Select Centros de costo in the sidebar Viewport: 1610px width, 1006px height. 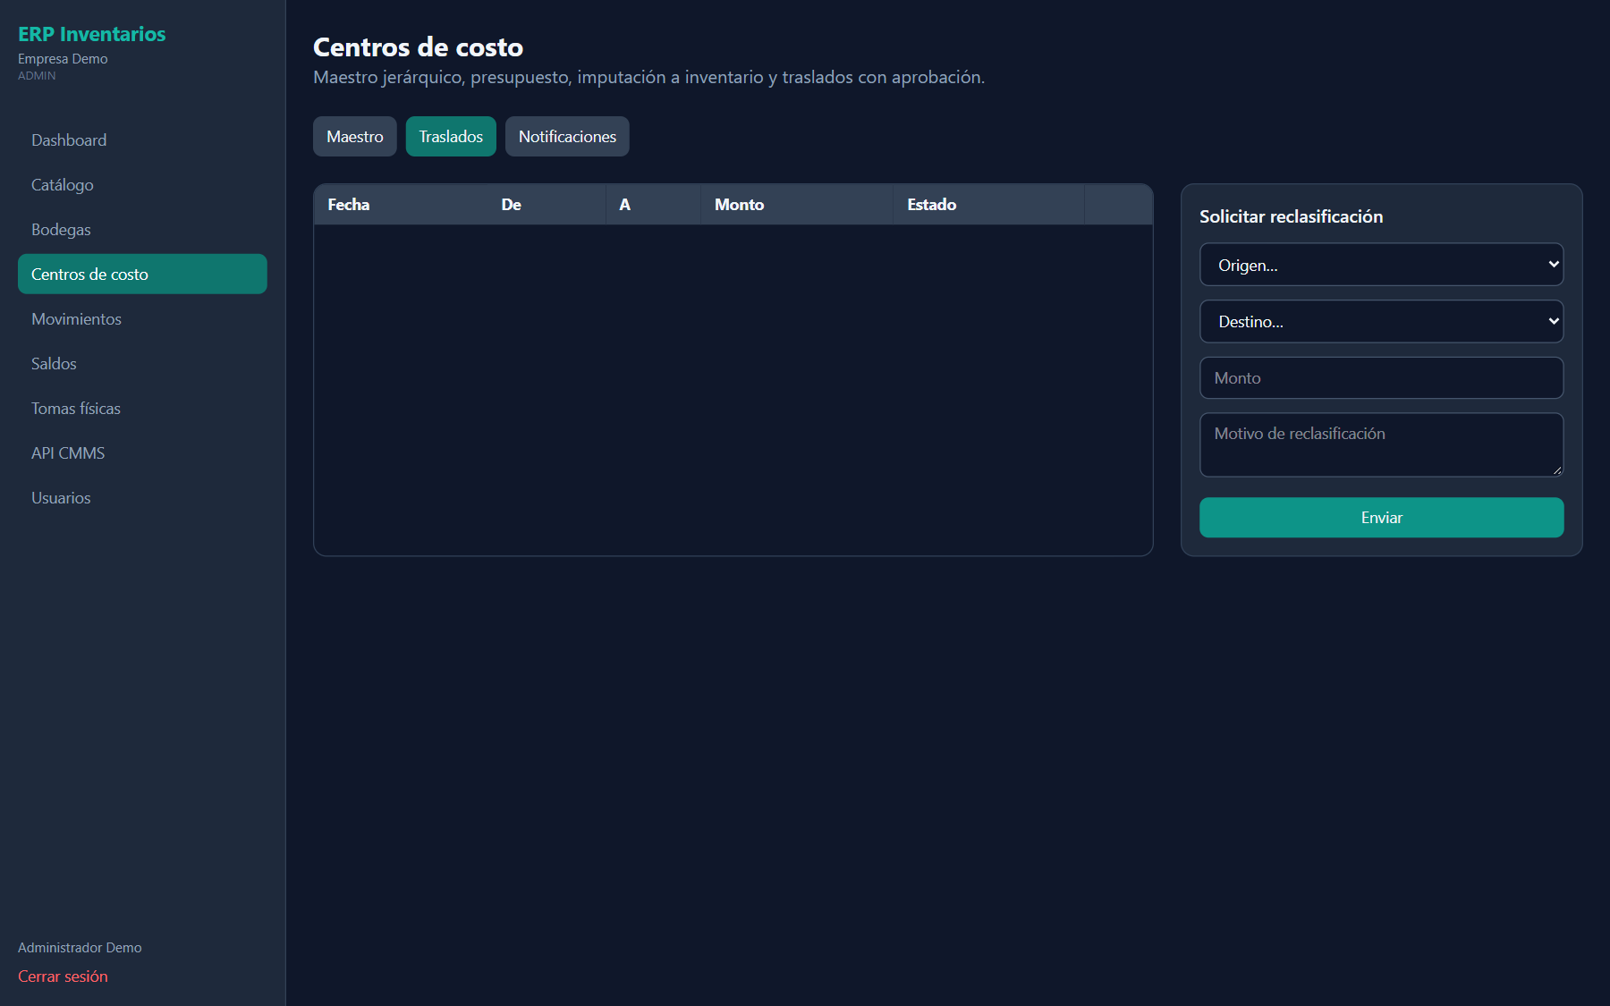click(x=142, y=275)
